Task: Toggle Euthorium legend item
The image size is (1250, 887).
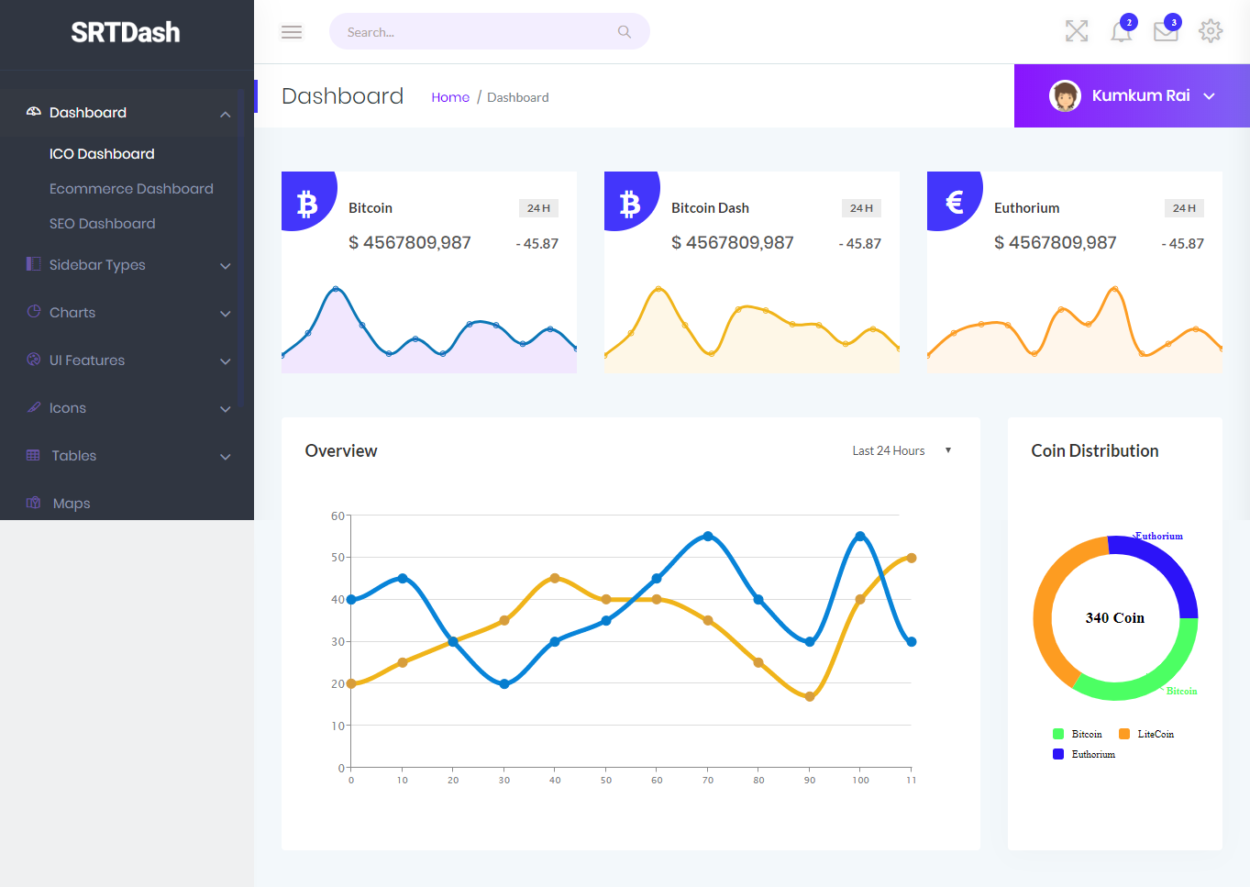Action: coord(1084,754)
